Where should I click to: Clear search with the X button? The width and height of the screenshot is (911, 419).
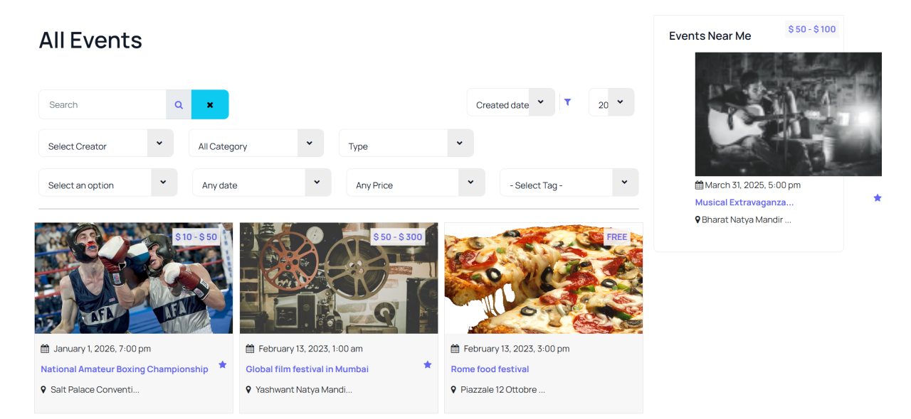pyautogui.click(x=210, y=104)
